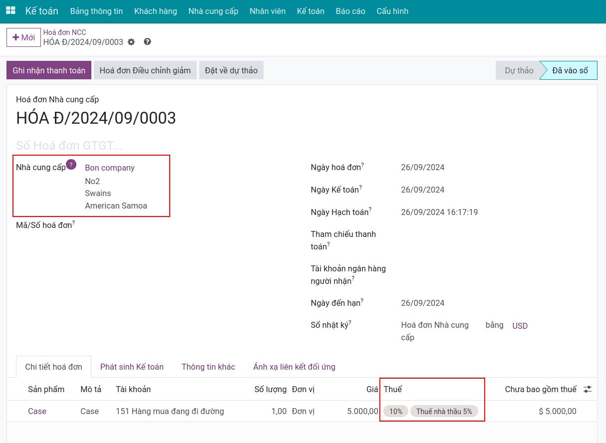Open the Bon company vendor link
The width and height of the screenshot is (606, 443).
coord(110,168)
